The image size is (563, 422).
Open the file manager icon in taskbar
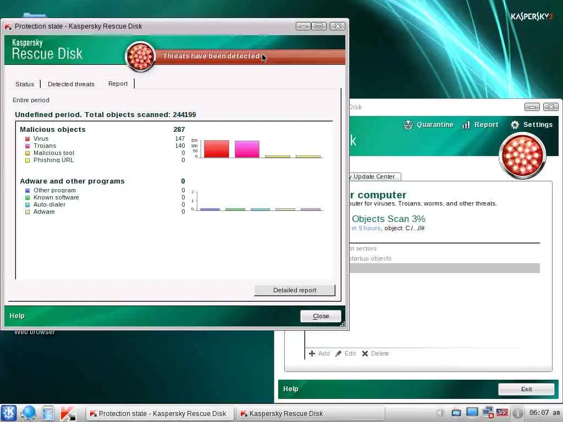pos(48,413)
